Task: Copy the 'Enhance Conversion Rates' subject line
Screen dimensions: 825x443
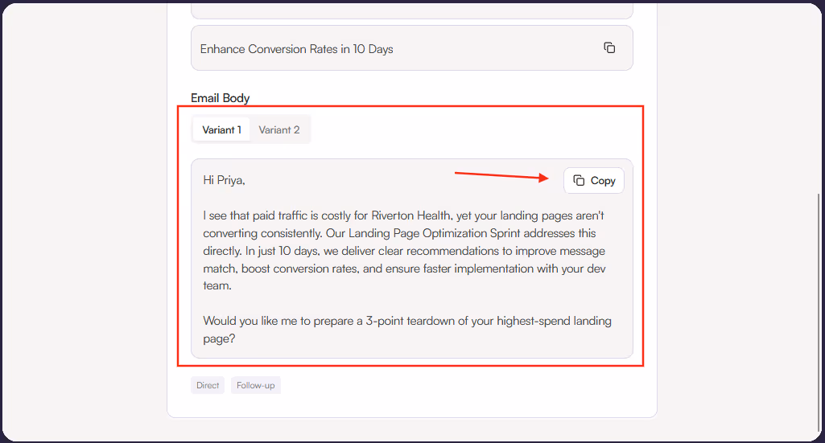Action: [609, 47]
